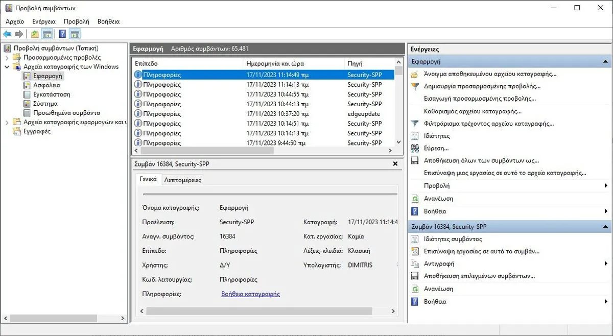The height and width of the screenshot is (336, 613).
Task: Select the 17/11/2023 11:14:13 πμ event row
Action: [264, 85]
